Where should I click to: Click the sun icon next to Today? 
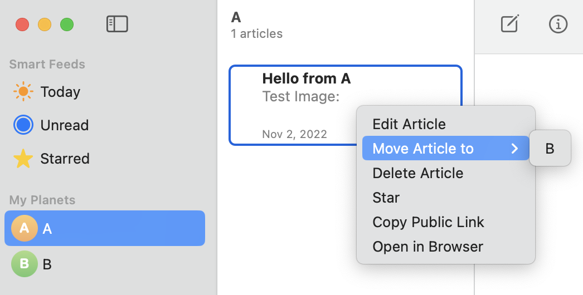coord(23,91)
